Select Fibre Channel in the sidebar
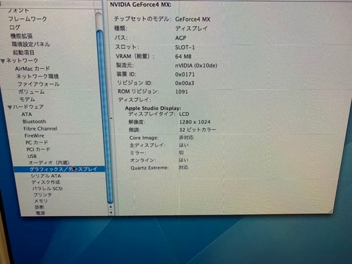Viewport: 352px width, 264px height. pos(41,129)
